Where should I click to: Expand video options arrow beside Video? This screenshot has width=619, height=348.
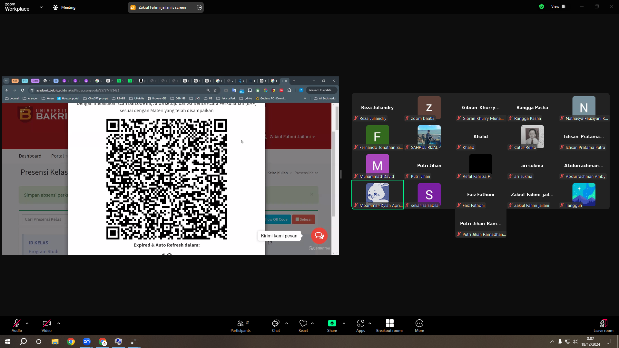[x=59, y=323]
